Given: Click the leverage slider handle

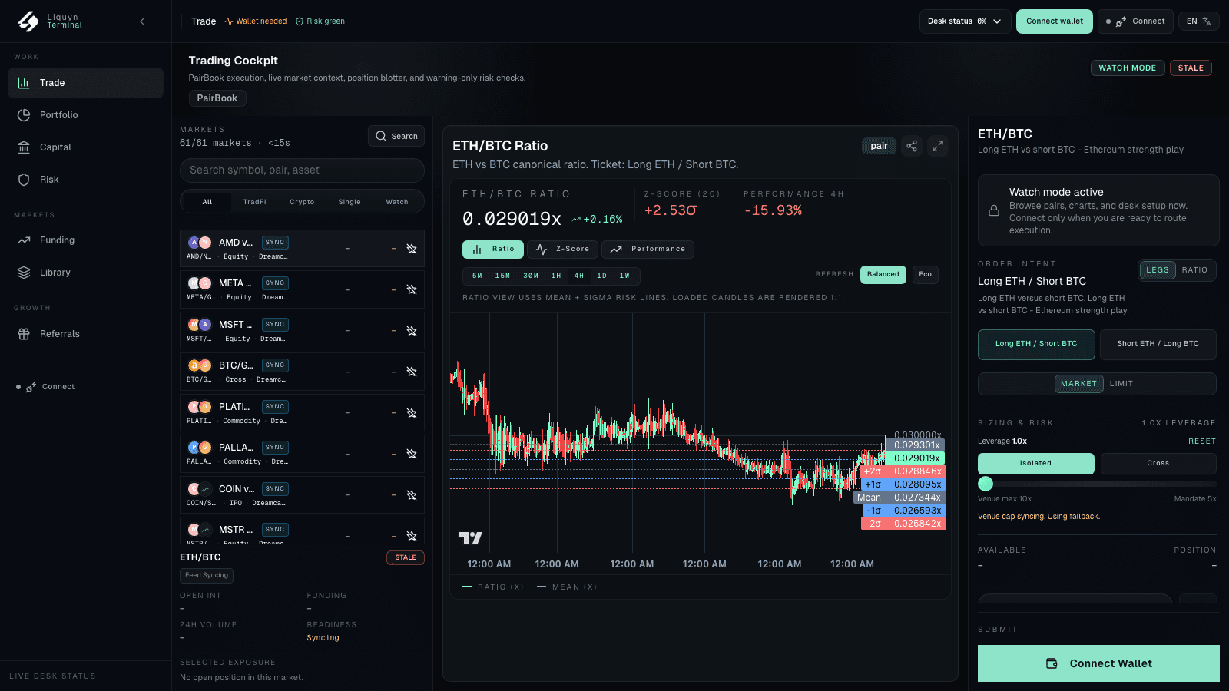Looking at the screenshot, I should [x=986, y=484].
